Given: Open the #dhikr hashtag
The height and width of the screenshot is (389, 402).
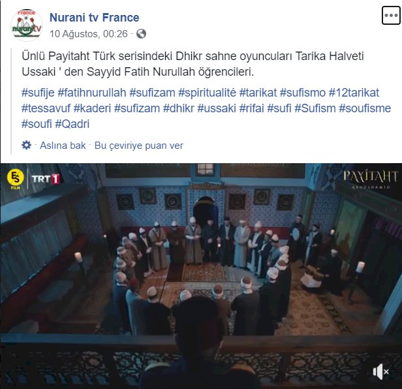Looking at the screenshot, I should 178,108.
